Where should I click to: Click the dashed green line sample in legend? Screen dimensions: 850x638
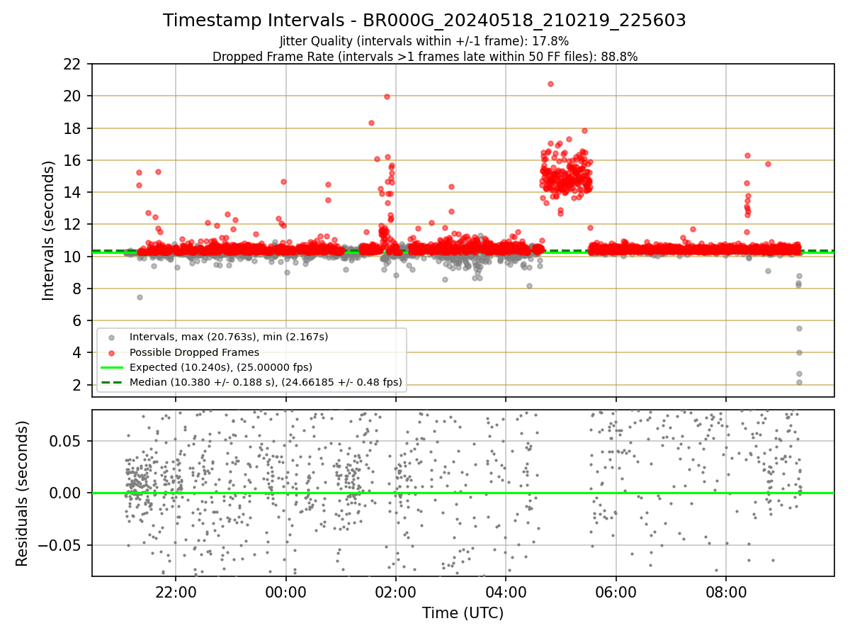click(111, 382)
